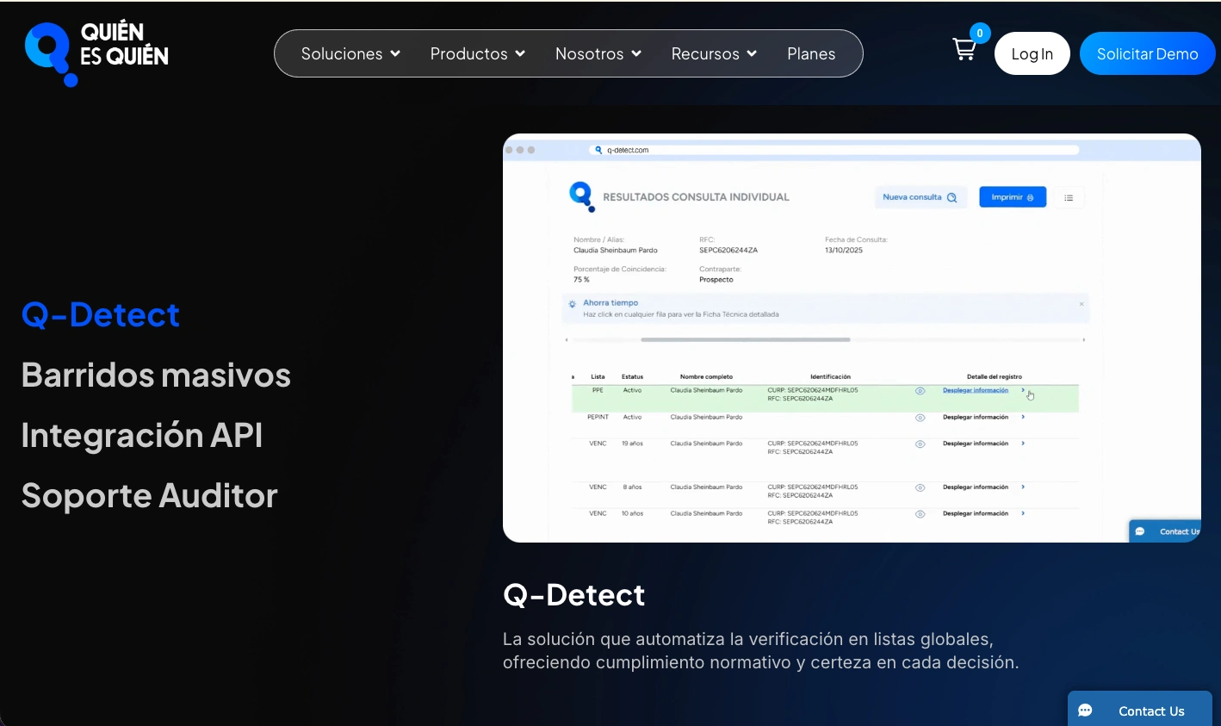Click the Detalle del registro column header
The width and height of the screenshot is (1221, 726).
point(995,376)
